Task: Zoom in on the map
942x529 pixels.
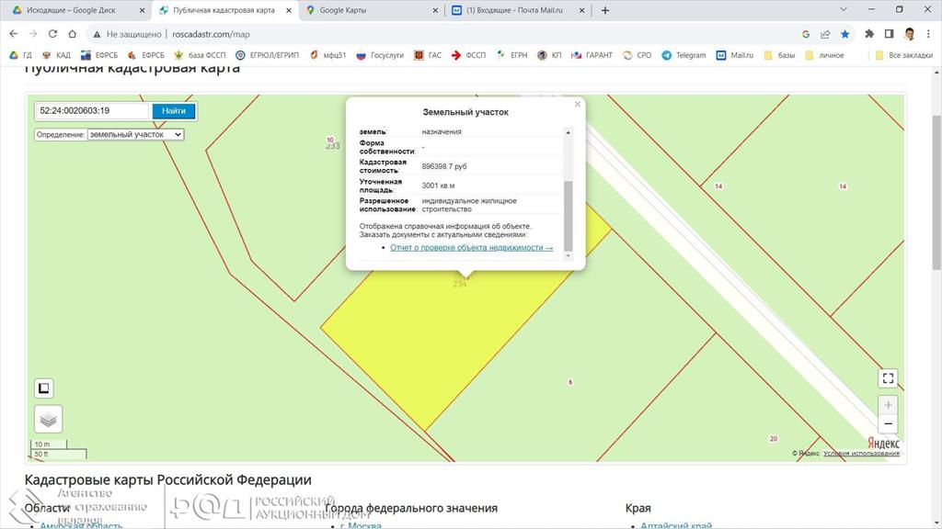Action: 887,405
